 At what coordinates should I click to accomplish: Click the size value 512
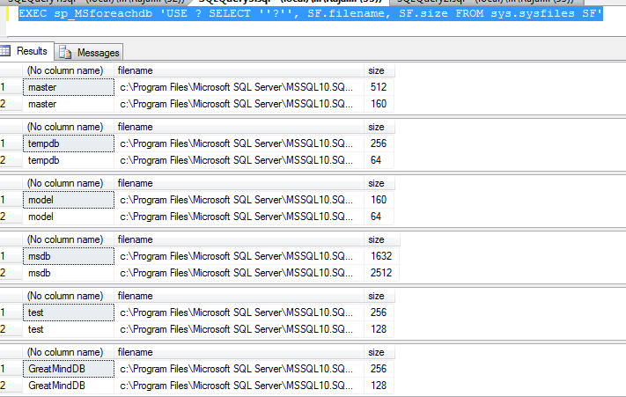[x=379, y=87]
